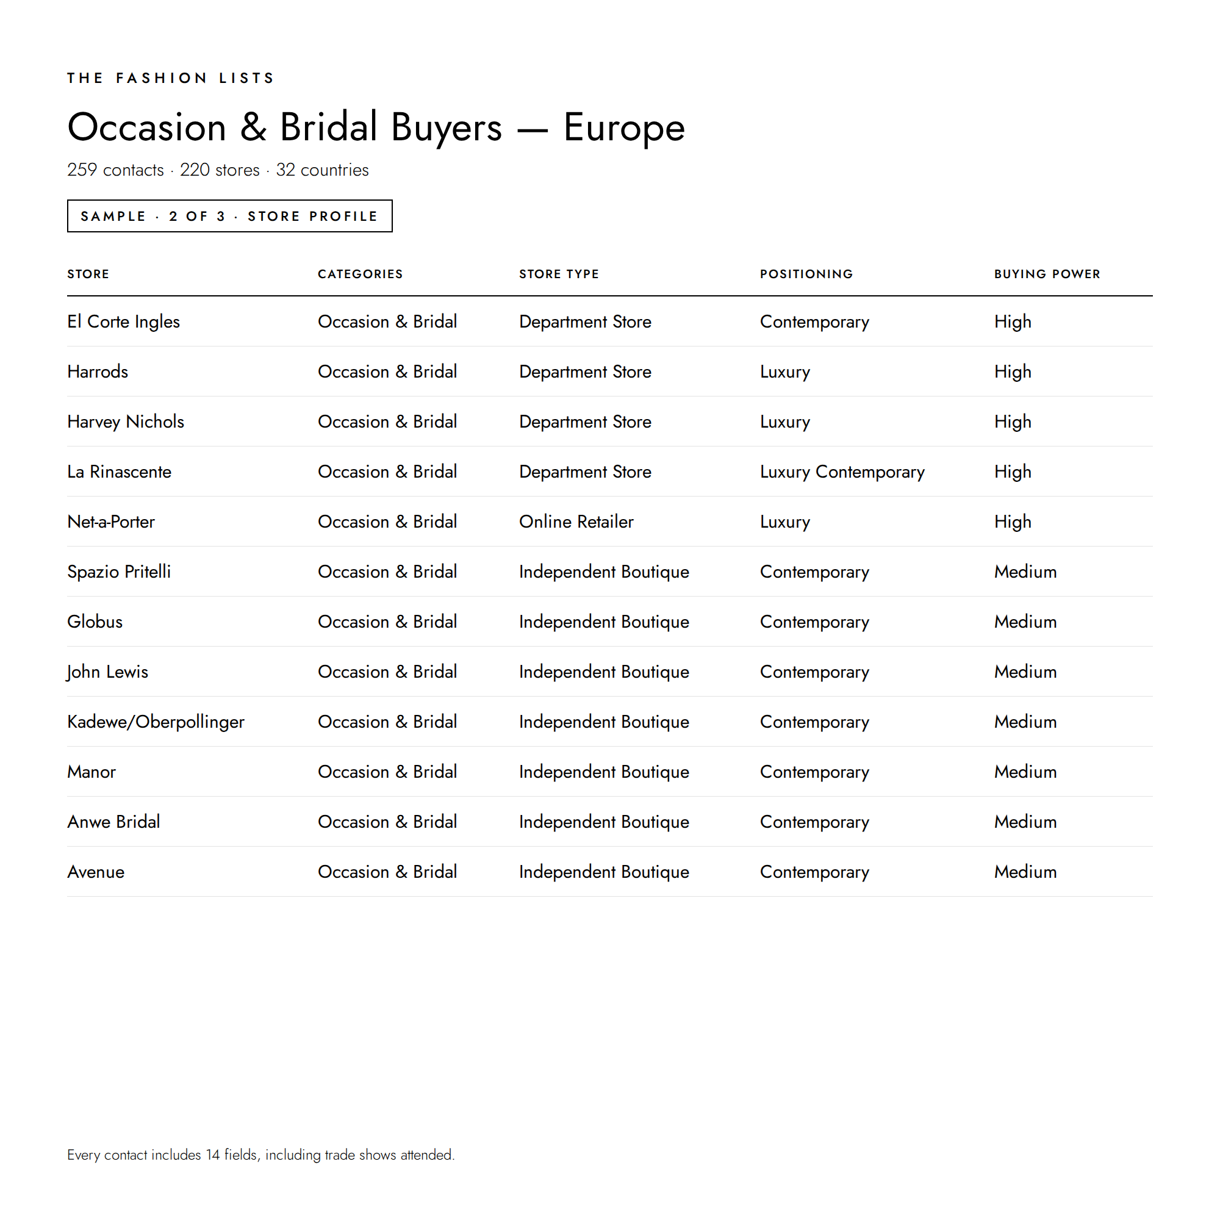
Task: Click 'Contemporary' in the Spazio Pritelli row
Action: 814,572
